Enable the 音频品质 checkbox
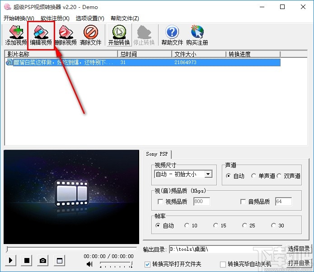Screen dimensions: 314x272 click(x=243, y=202)
